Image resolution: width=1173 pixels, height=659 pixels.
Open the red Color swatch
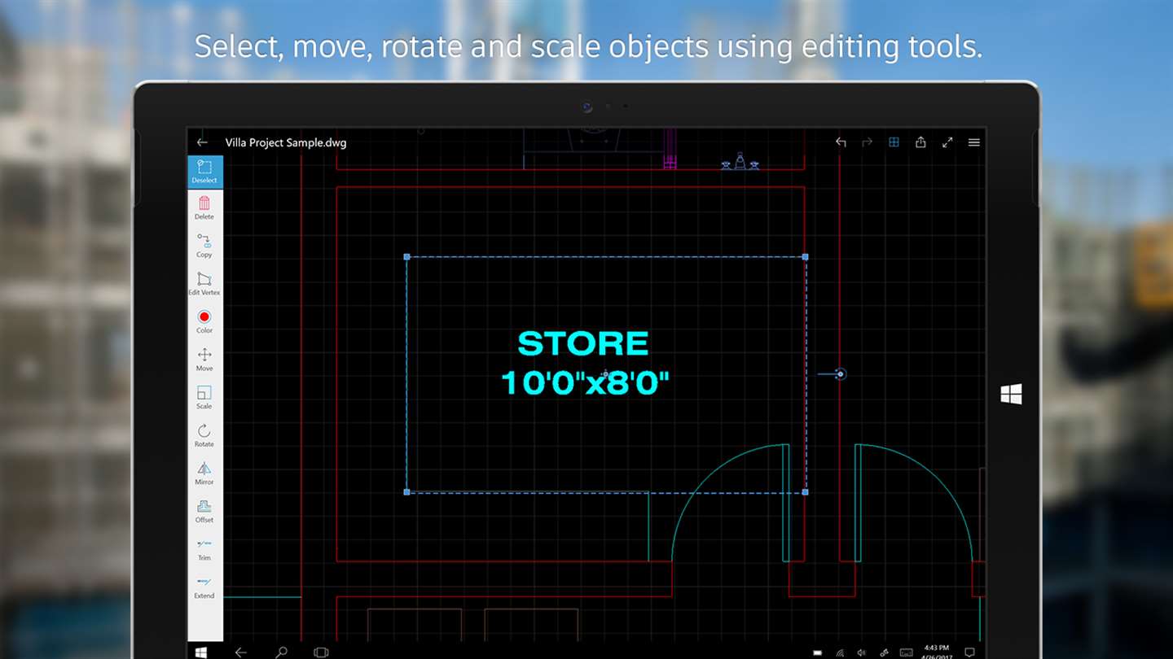(x=204, y=321)
